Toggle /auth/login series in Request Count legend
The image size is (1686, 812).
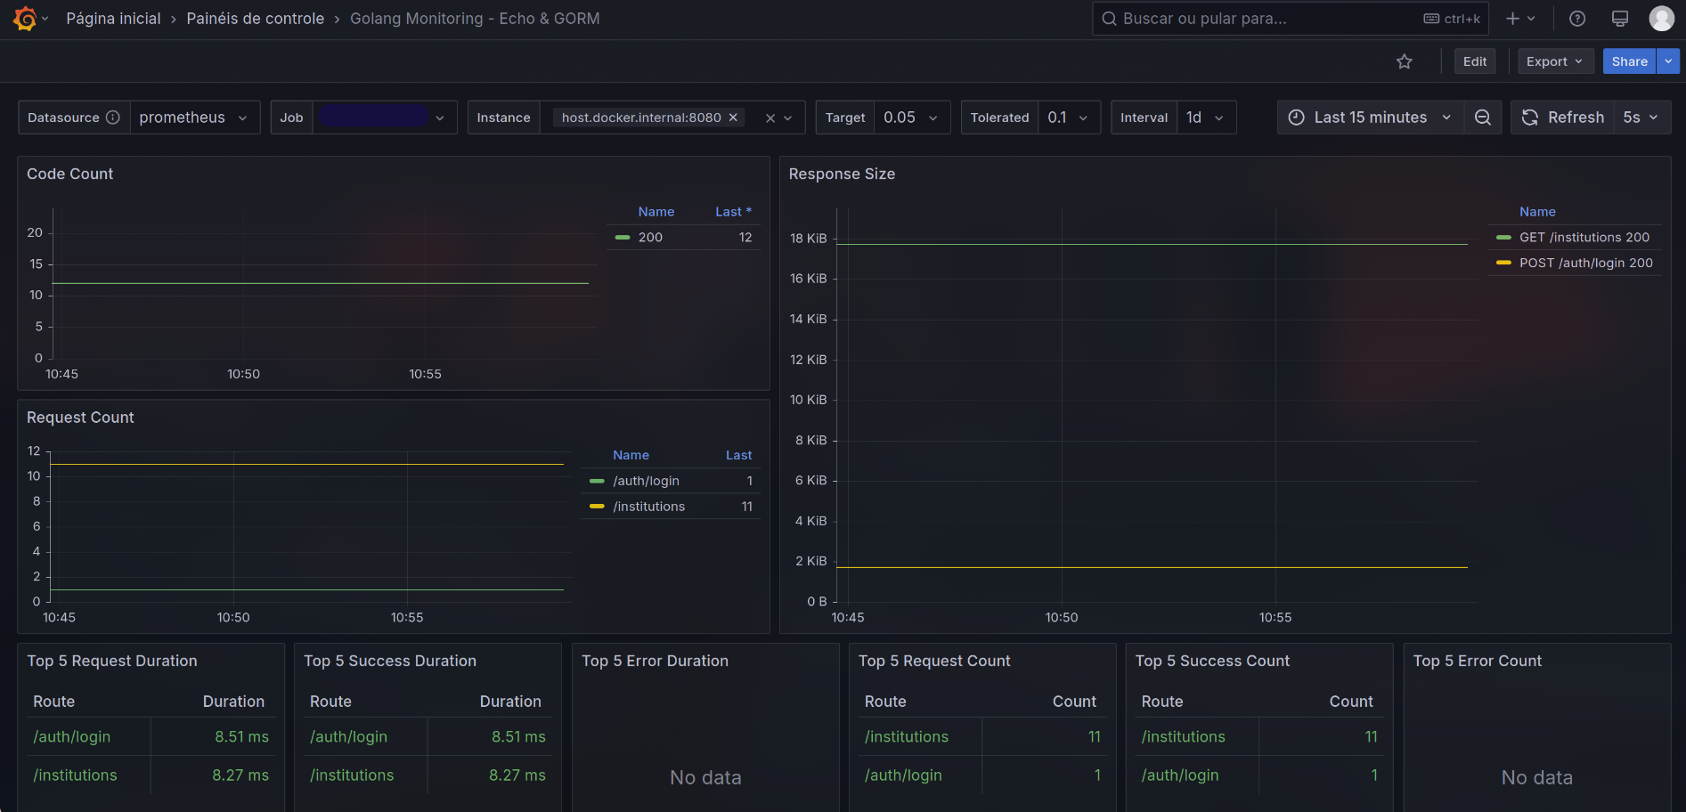[x=646, y=481]
